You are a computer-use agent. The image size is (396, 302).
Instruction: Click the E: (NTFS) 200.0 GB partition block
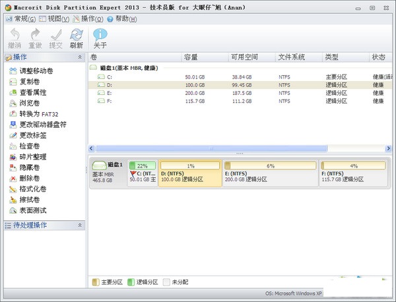(270, 173)
